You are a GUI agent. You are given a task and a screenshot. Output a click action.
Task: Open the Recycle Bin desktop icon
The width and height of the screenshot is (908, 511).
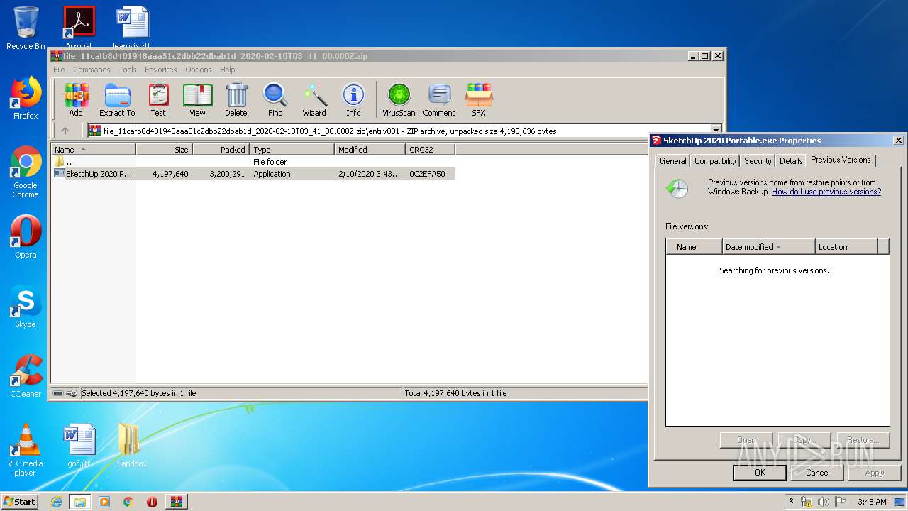pos(26,28)
